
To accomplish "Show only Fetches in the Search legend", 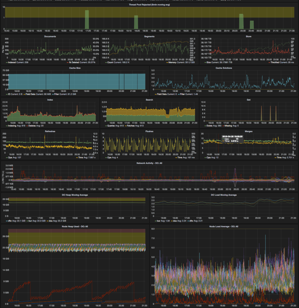I will coord(129,126).
